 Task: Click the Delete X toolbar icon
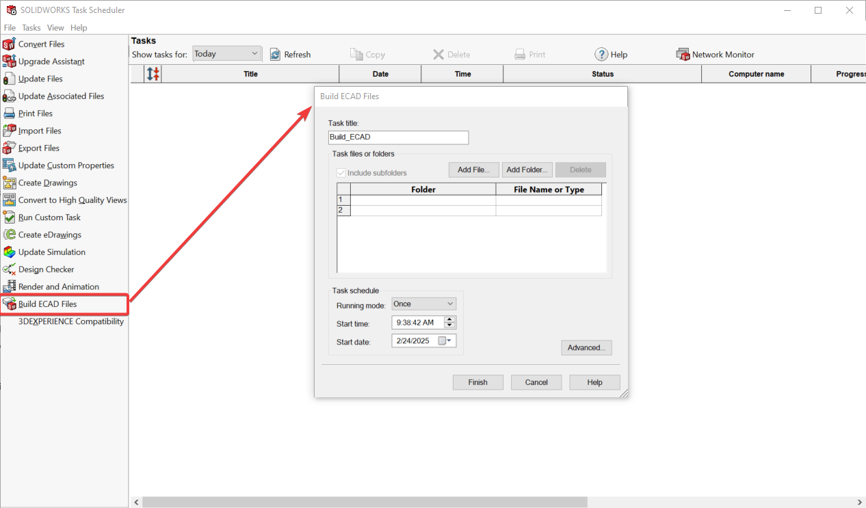click(x=438, y=54)
